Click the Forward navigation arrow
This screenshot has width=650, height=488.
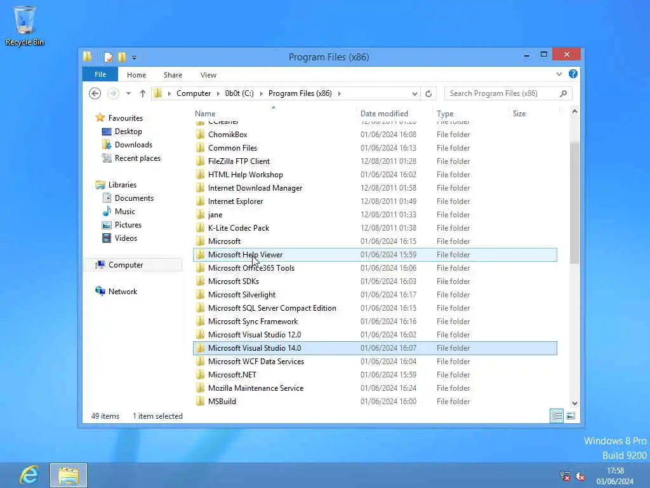coord(113,93)
